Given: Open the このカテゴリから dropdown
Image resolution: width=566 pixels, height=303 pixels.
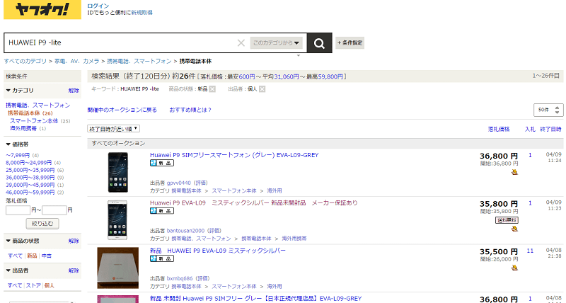Looking at the screenshot, I should click(x=276, y=43).
